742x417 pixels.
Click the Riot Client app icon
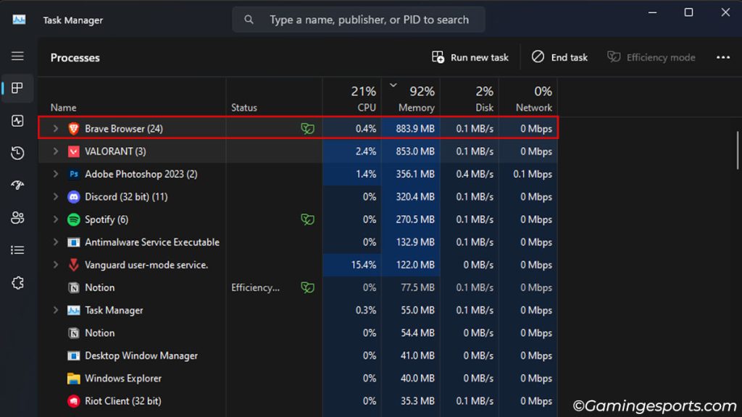point(73,401)
